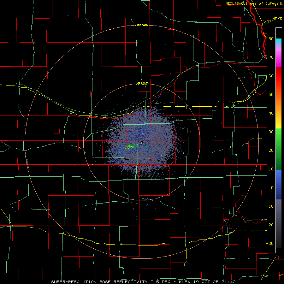Click the 70 value on the dBZ scale
The height and width of the screenshot is (284, 284).
271,57
